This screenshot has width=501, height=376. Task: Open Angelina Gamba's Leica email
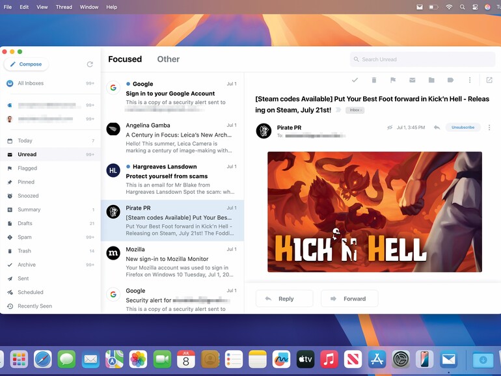pyautogui.click(x=172, y=138)
